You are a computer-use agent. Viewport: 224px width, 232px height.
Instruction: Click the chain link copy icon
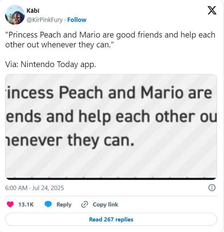pyautogui.click(x=85, y=205)
